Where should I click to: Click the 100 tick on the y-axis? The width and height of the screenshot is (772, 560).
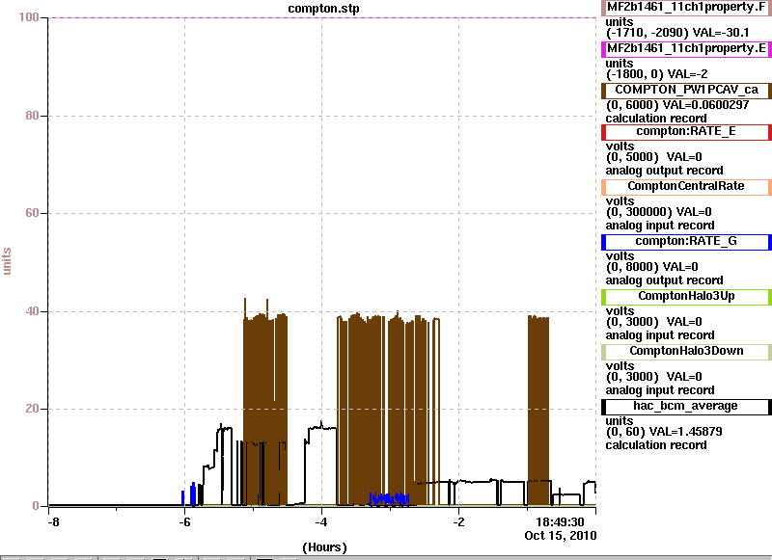point(29,17)
